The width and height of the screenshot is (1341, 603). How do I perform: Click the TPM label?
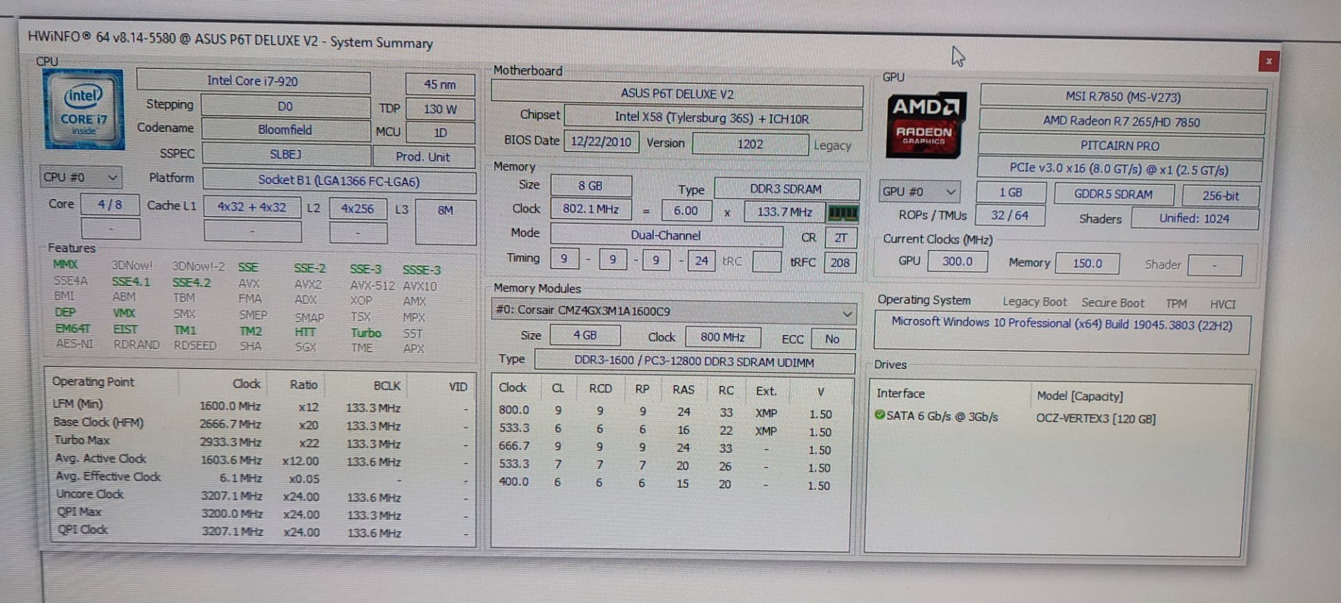1176,304
